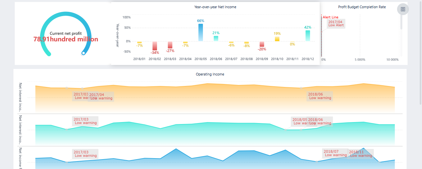This screenshot has height=169, width=422.
Task: Click the 2017/04 Low Alert label
Action: 336,23
